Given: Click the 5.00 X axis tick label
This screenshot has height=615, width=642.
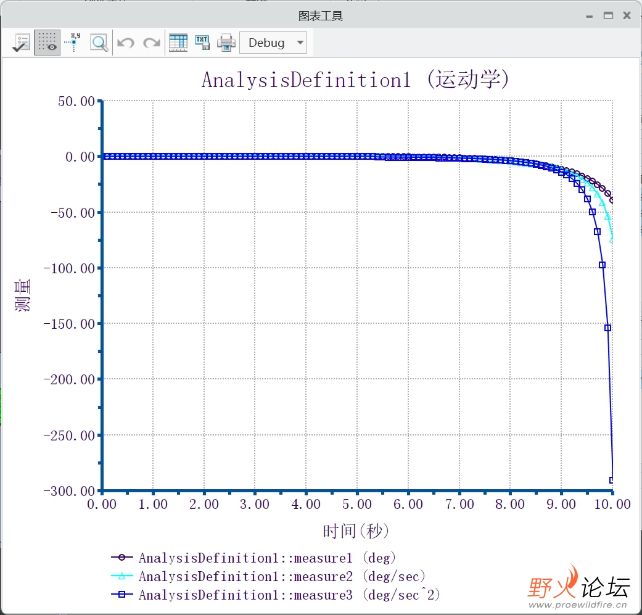Looking at the screenshot, I should click(357, 504).
